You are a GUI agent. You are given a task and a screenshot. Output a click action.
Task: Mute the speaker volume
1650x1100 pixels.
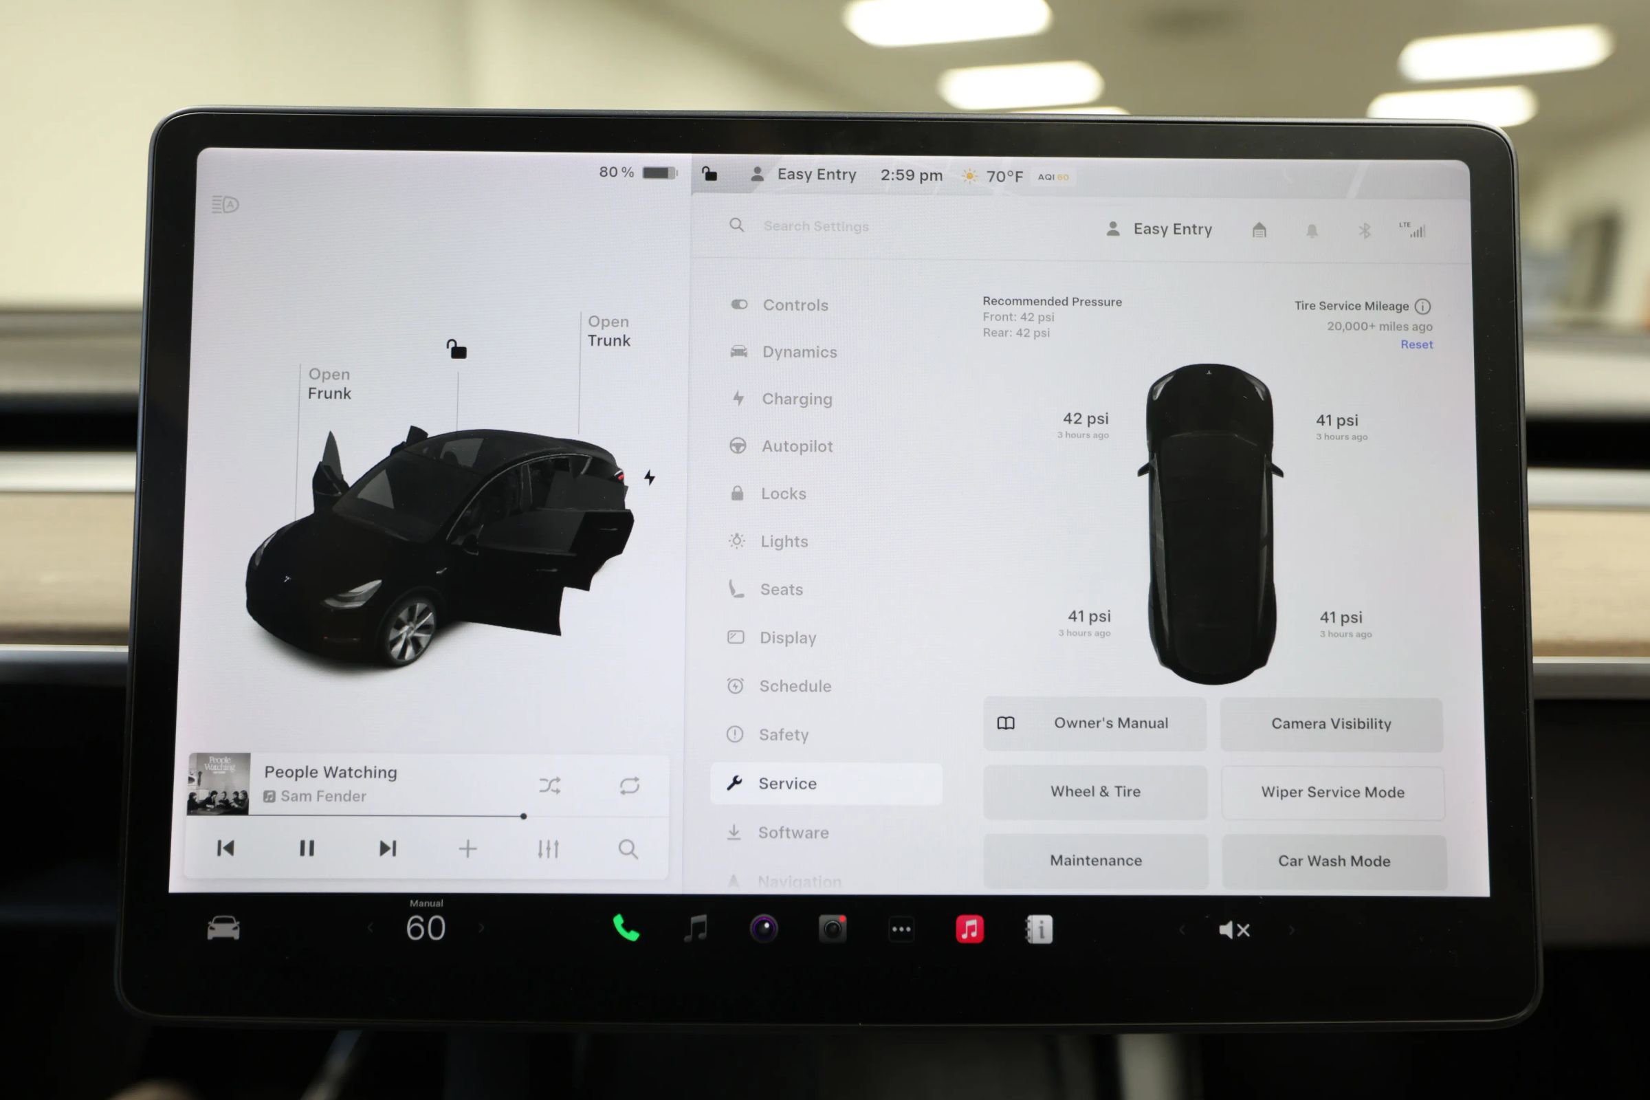coord(1235,929)
